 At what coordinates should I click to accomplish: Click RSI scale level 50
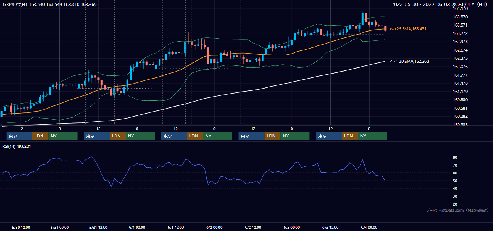(455, 181)
